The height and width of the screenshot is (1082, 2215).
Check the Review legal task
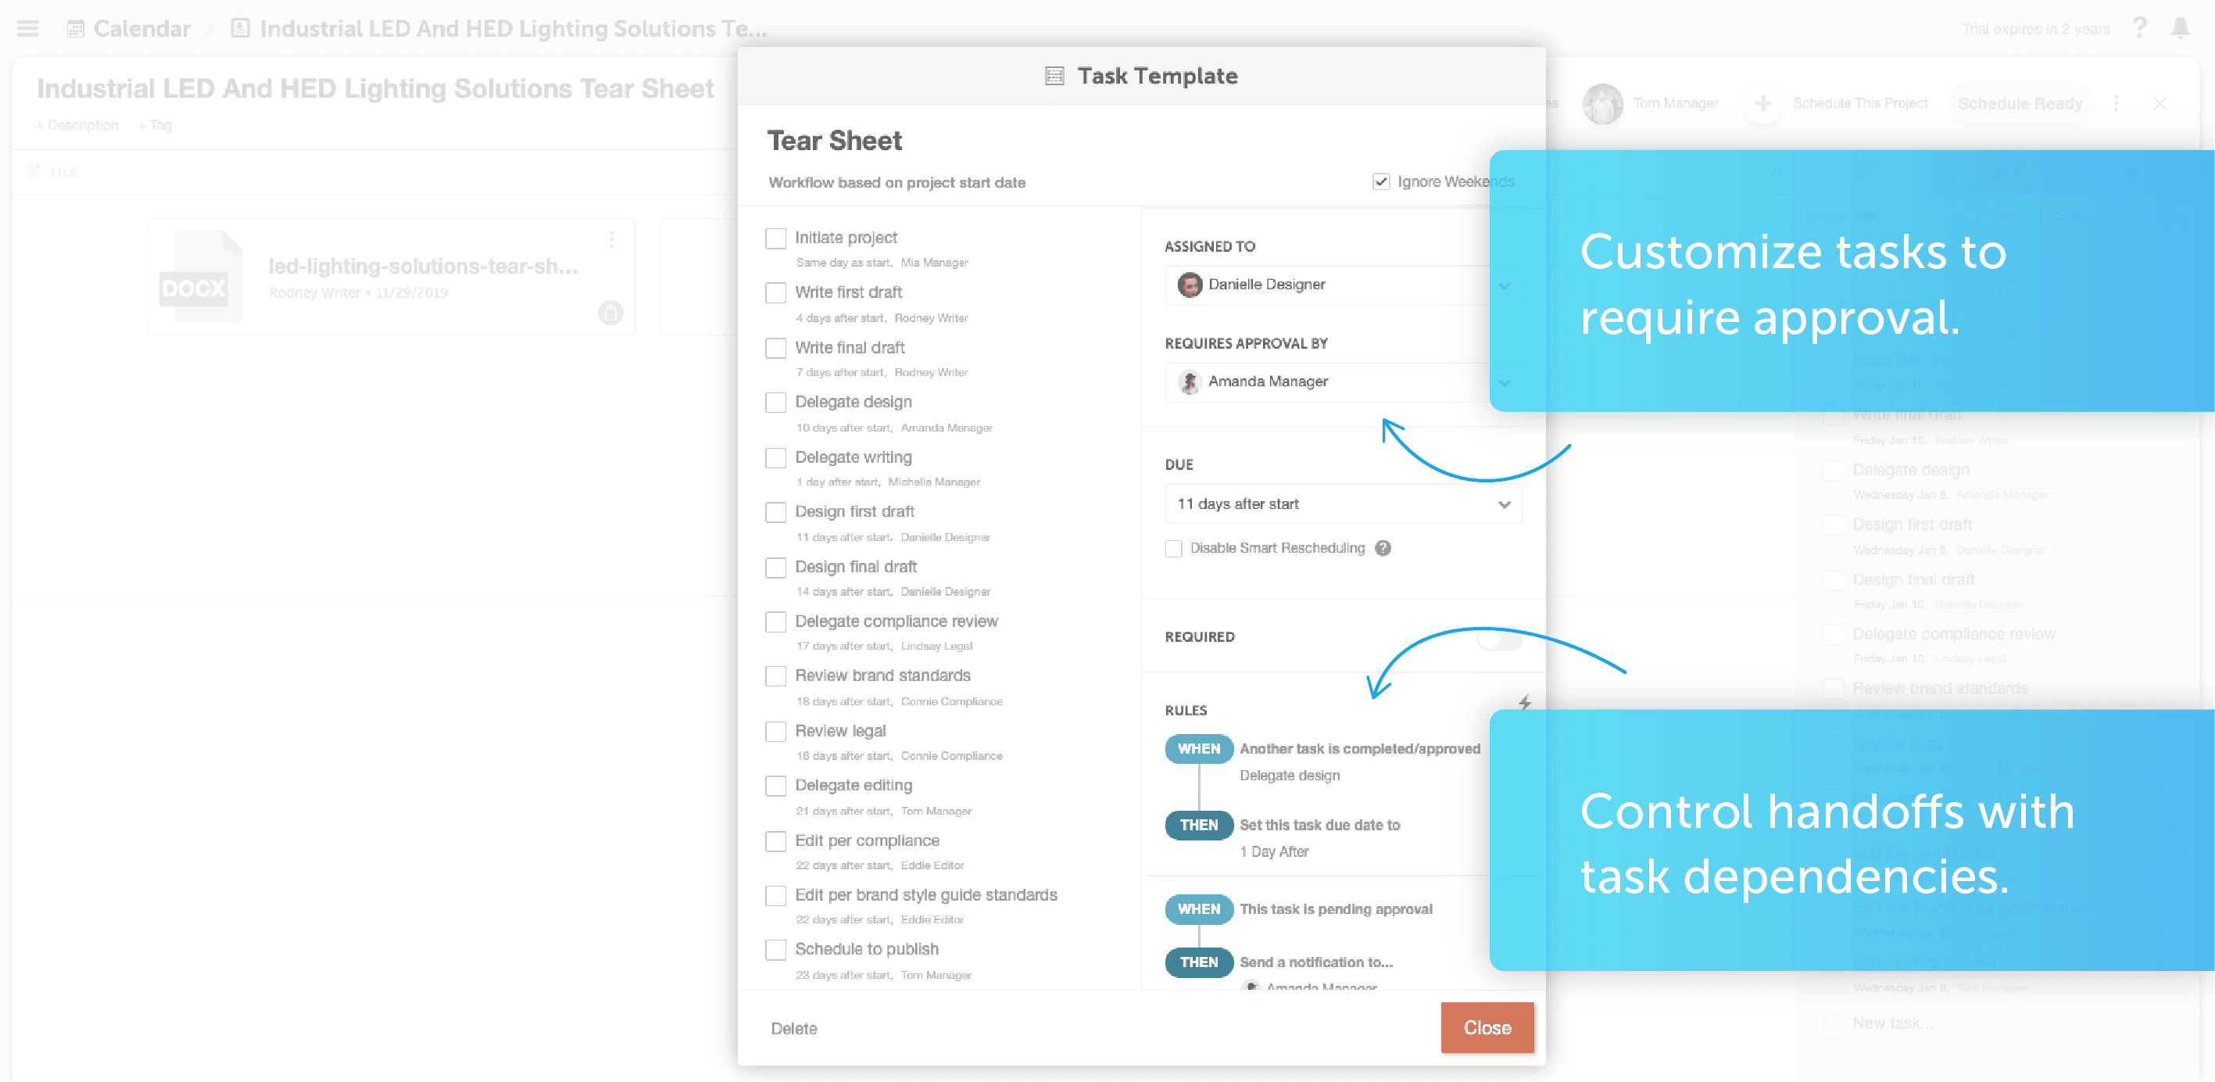click(775, 731)
